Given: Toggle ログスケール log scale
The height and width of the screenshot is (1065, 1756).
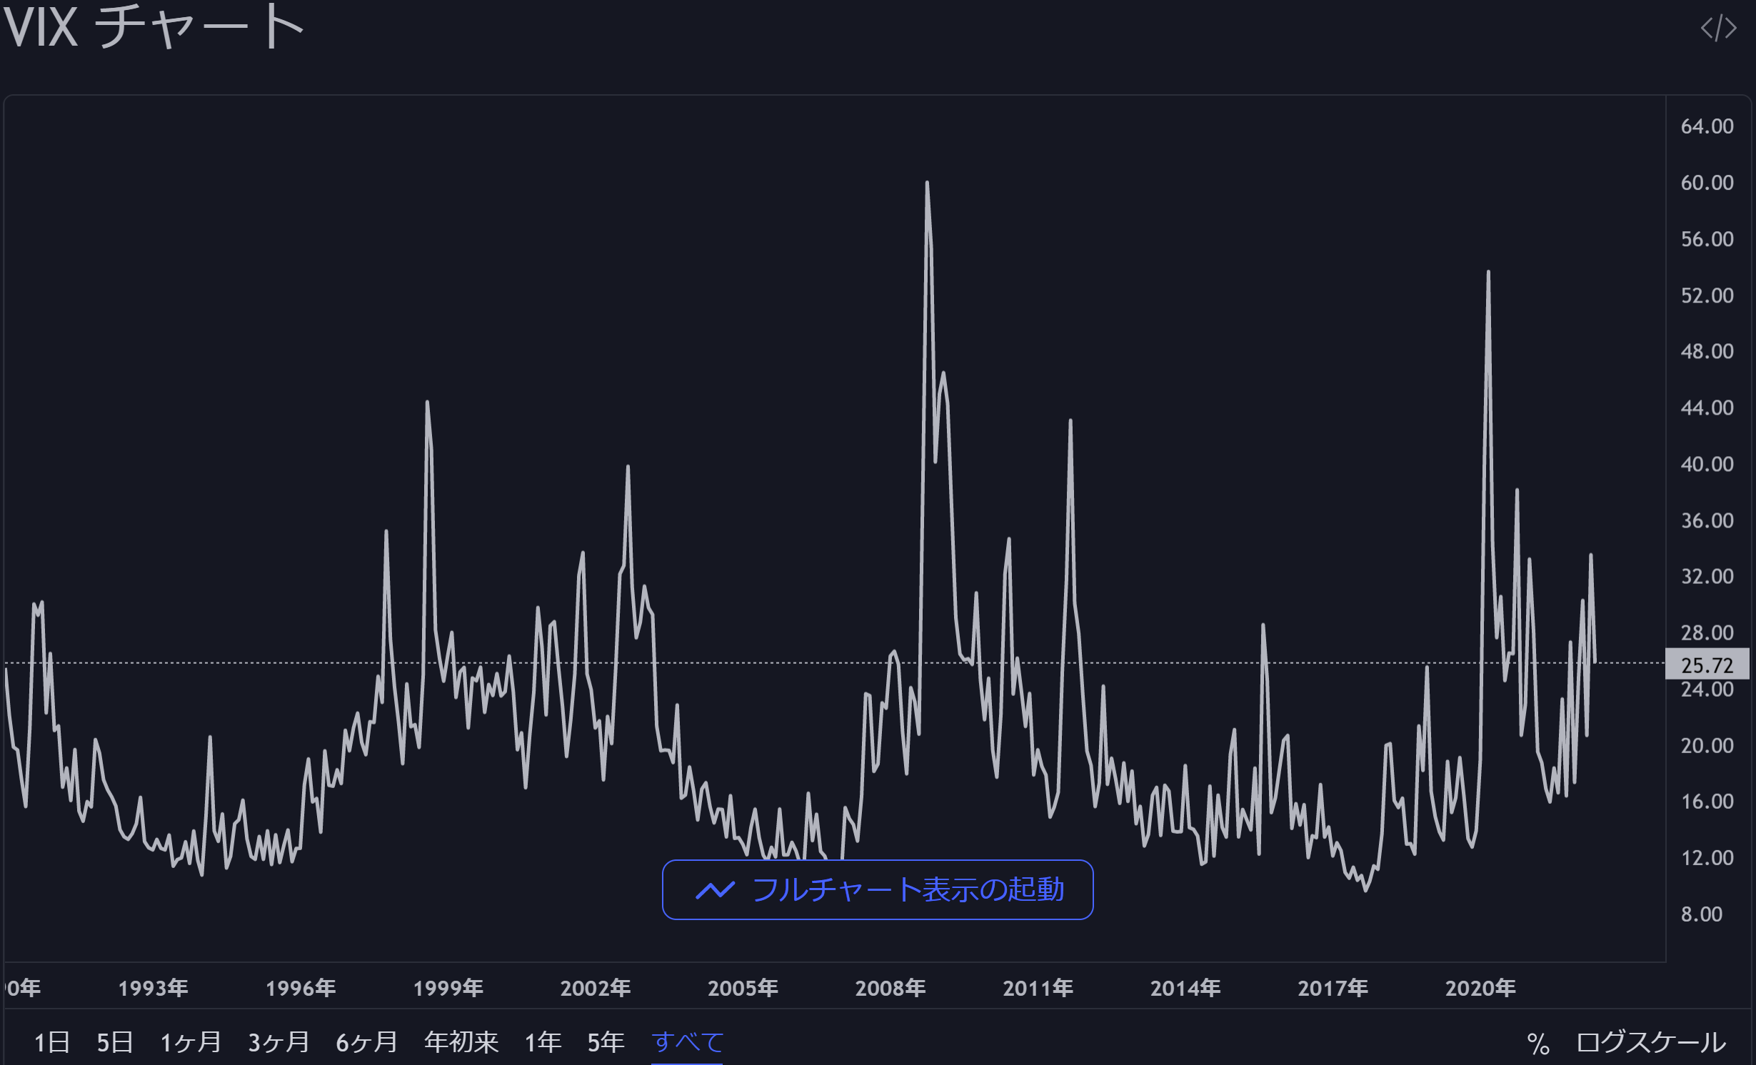Looking at the screenshot, I should pos(1650,1042).
